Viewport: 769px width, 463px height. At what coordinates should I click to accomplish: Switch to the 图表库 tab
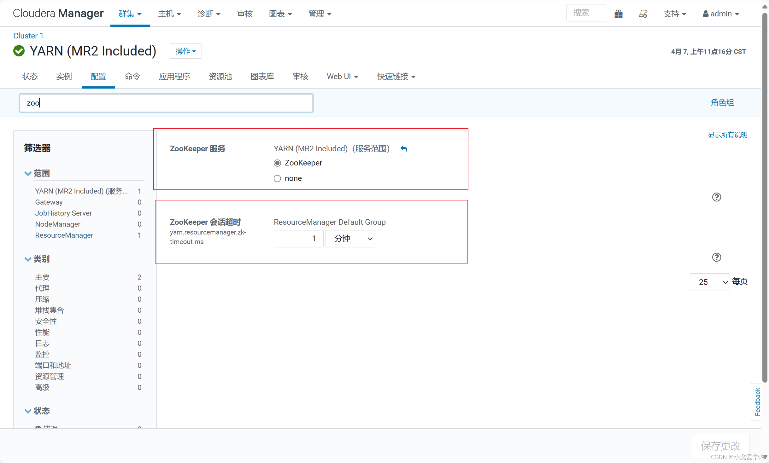[262, 77]
